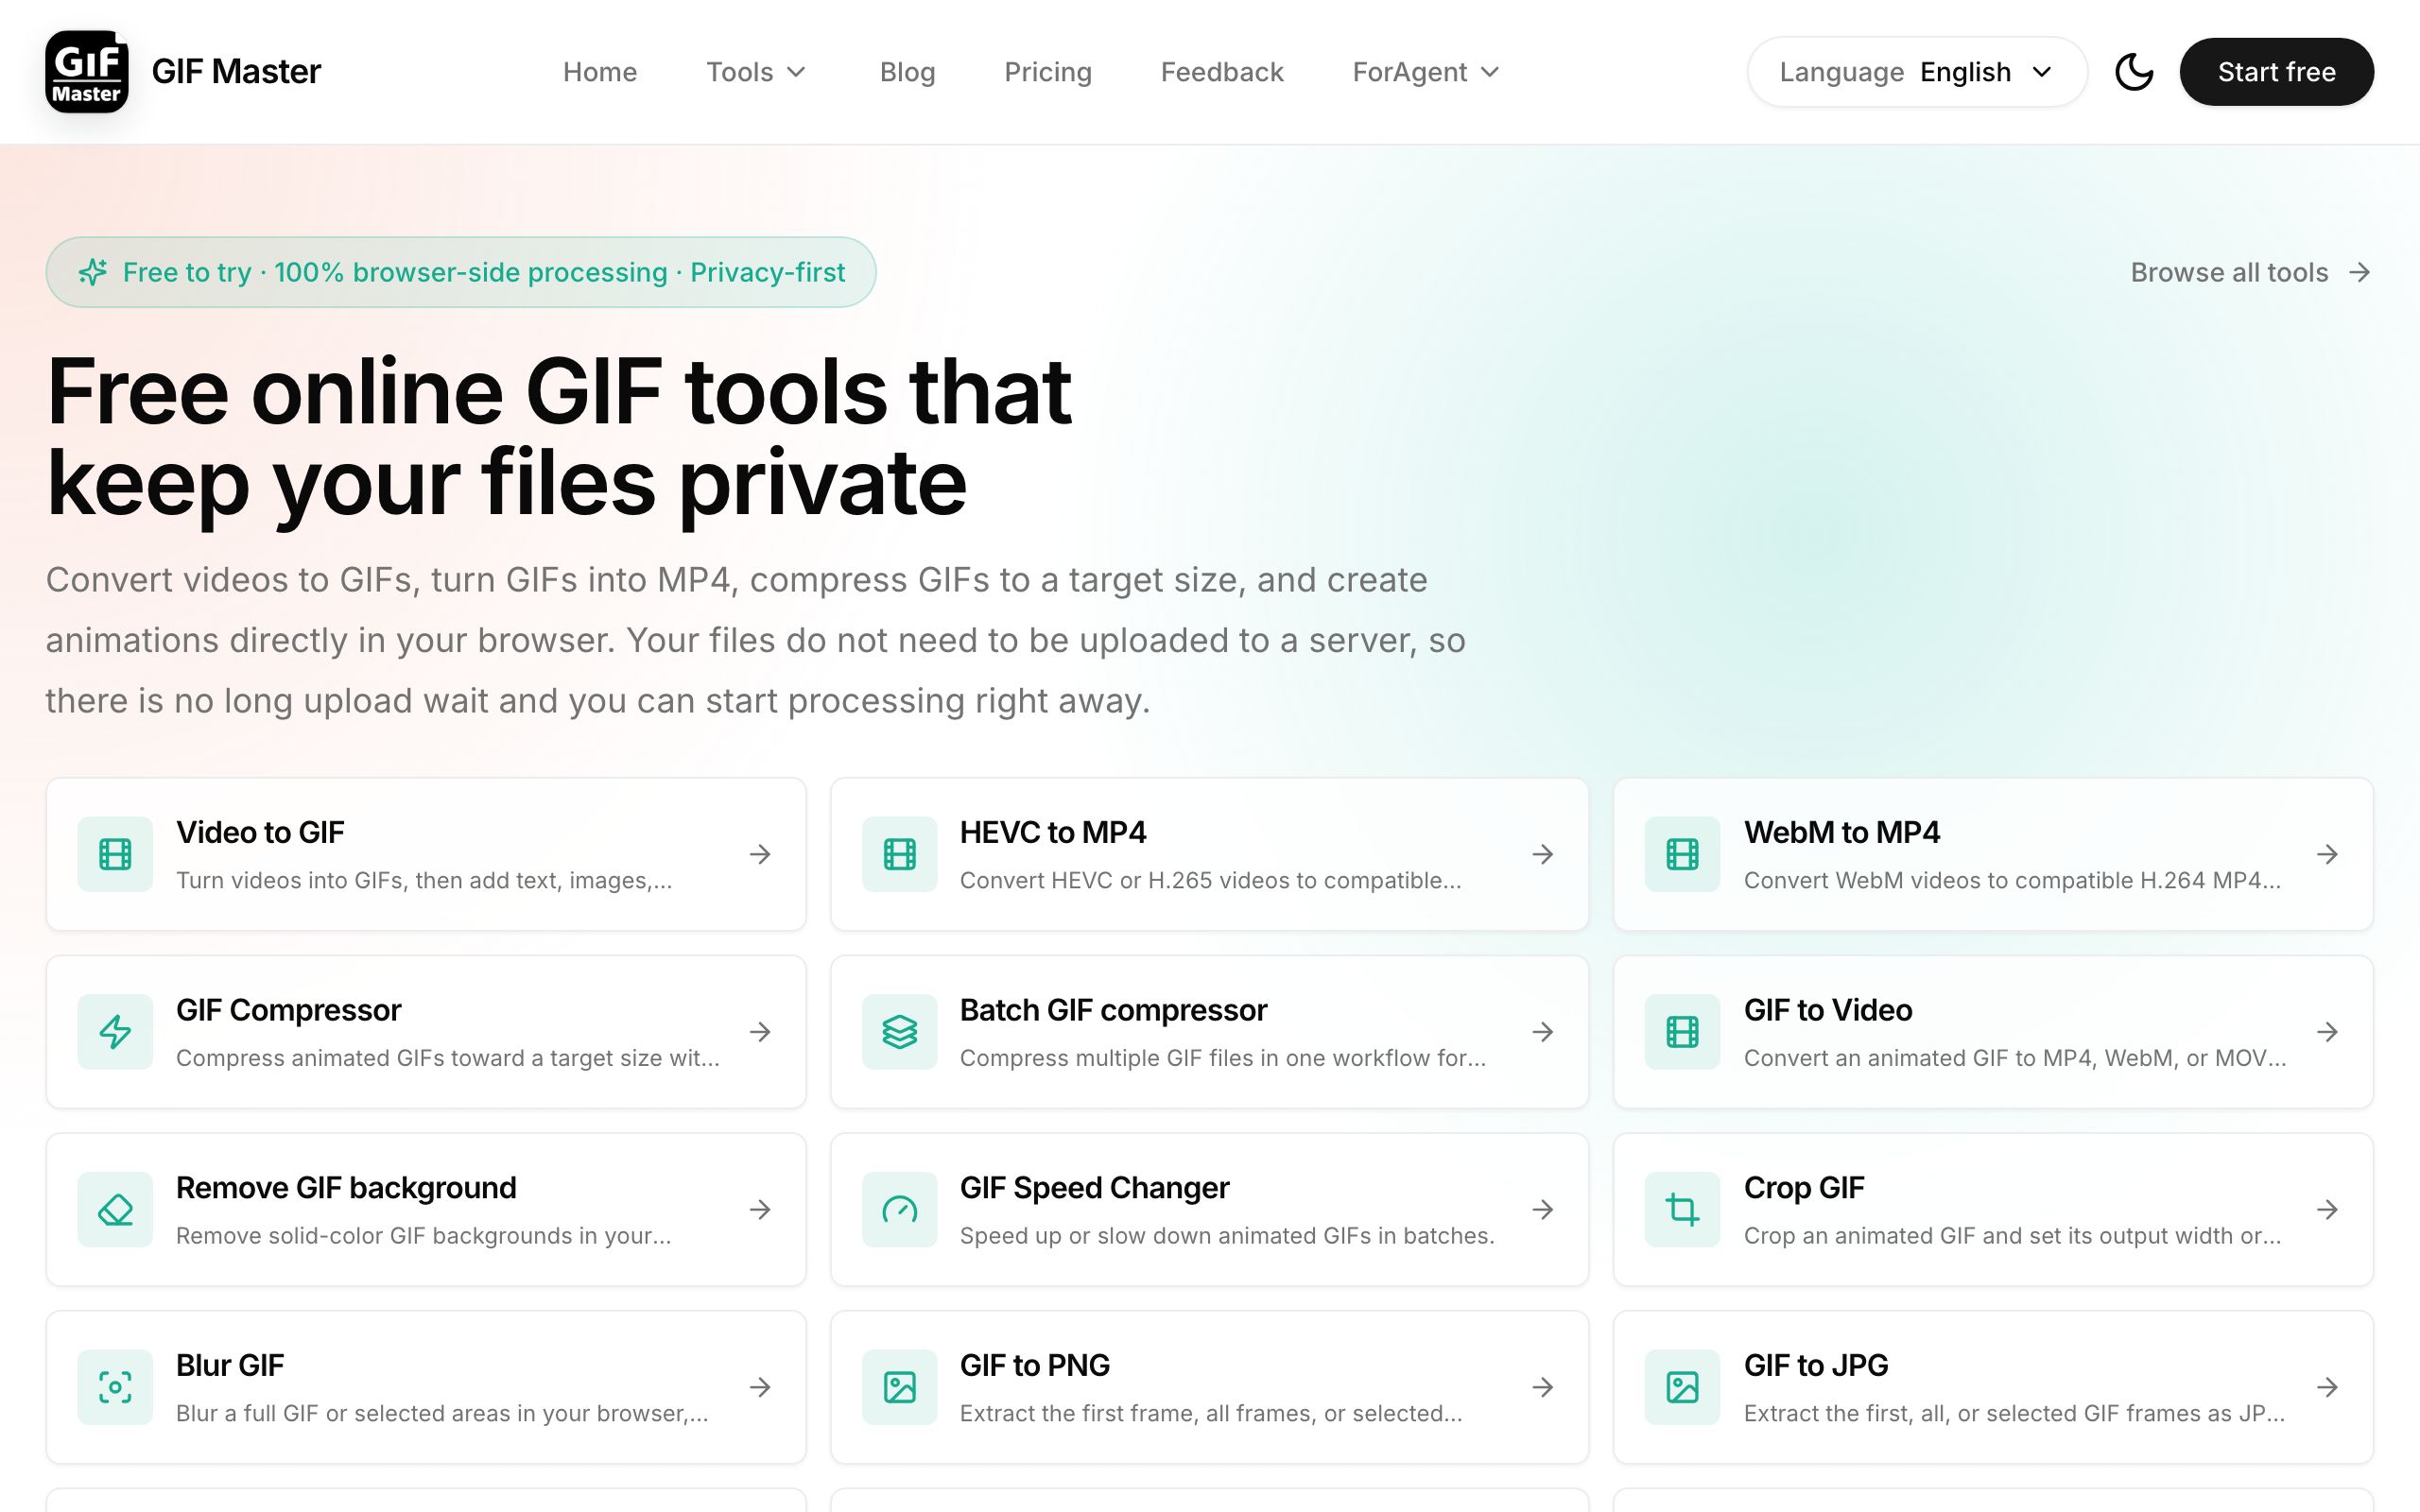Screen dimensions: 2420x1512
Task: Expand the Tools dropdown menu
Action: click(x=756, y=72)
